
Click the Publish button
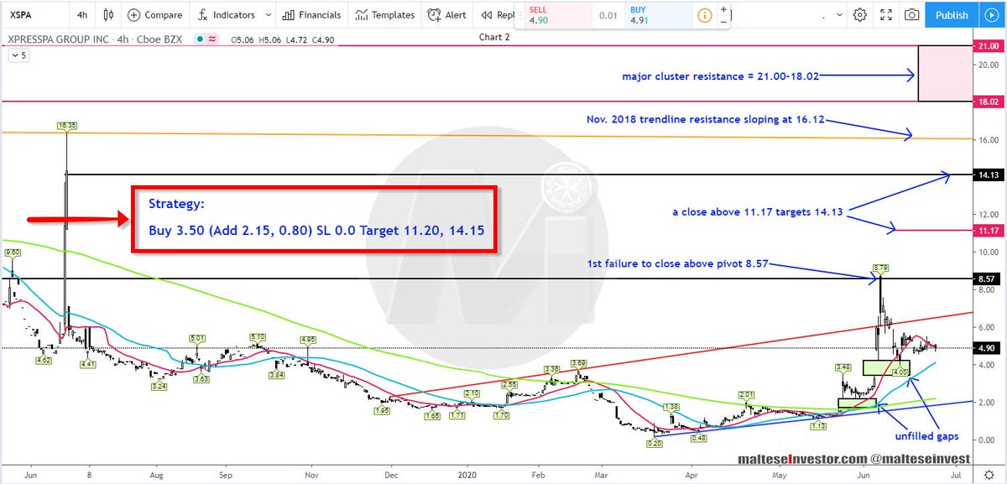(952, 15)
